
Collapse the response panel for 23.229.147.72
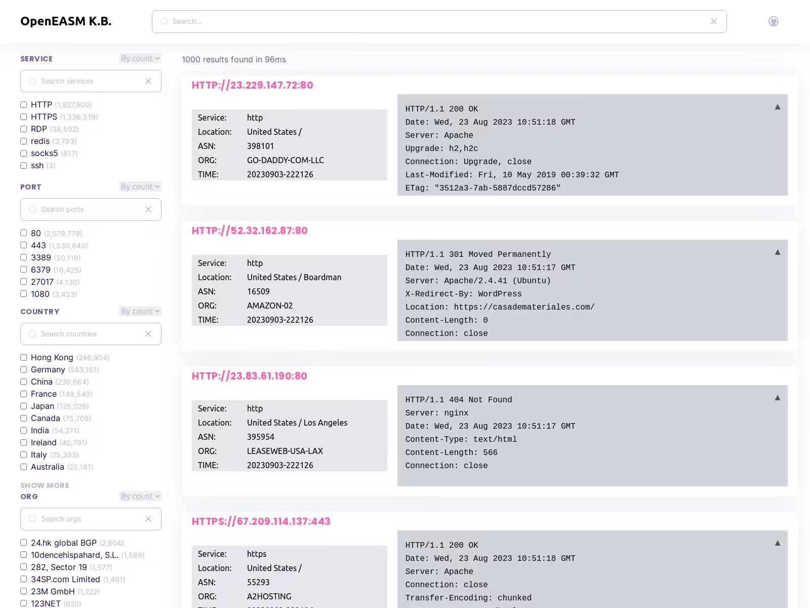777,107
